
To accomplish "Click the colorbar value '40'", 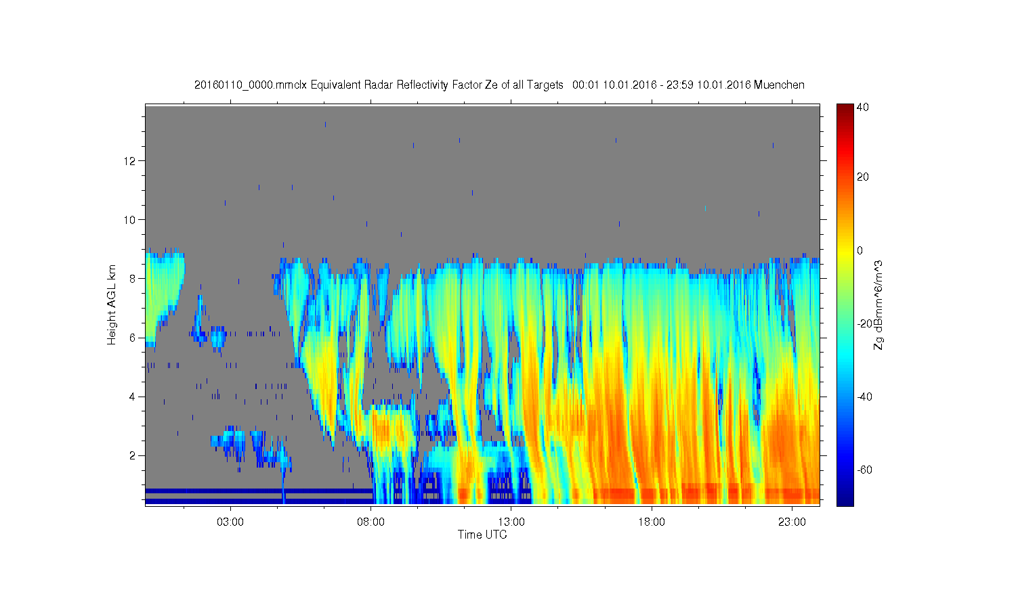I will (x=863, y=107).
